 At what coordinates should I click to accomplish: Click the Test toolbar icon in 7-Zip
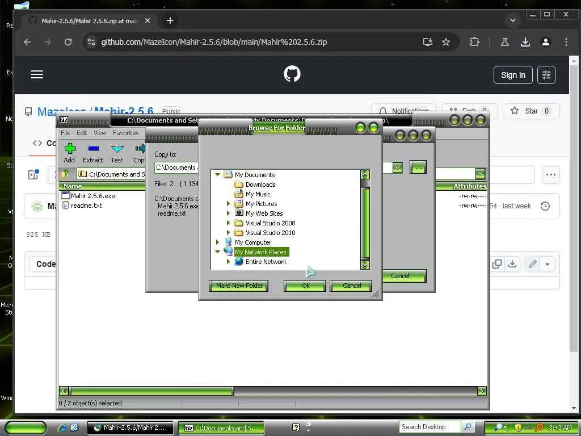[117, 149]
